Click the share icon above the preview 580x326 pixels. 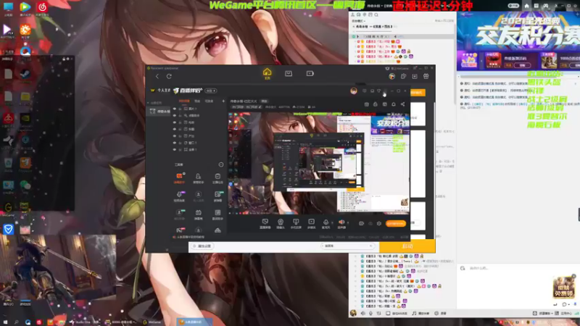point(402,104)
